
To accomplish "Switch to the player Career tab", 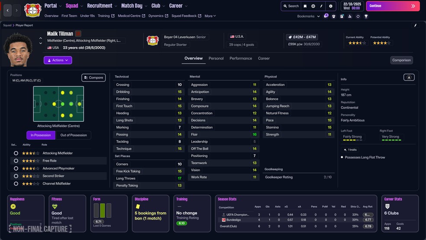I will 264,58.
